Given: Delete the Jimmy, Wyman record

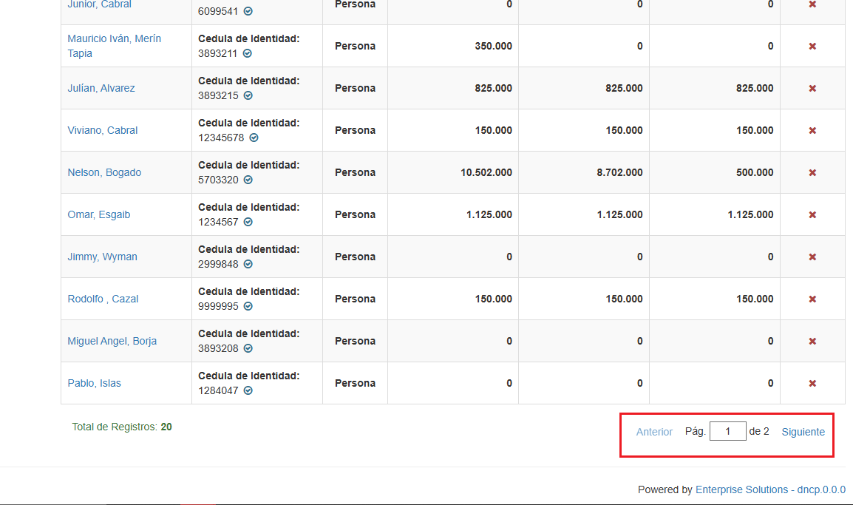Looking at the screenshot, I should [812, 257].
